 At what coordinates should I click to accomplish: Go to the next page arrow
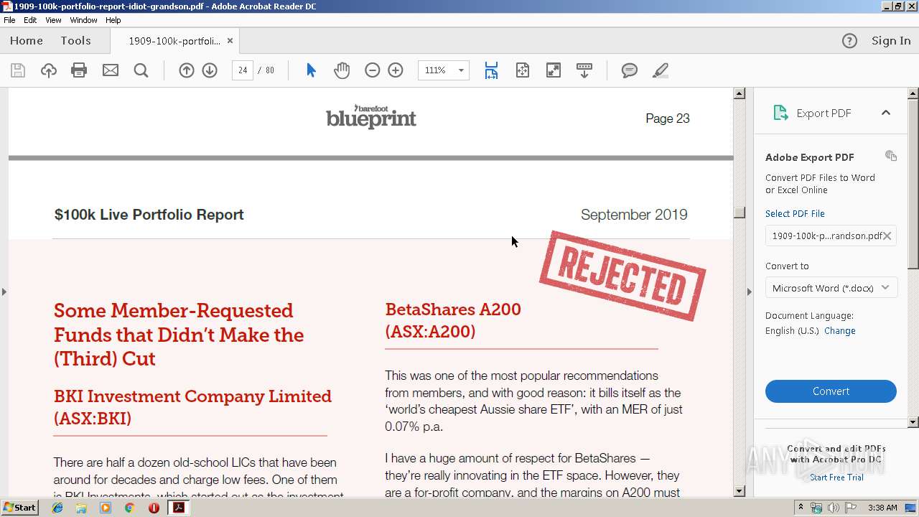click(x=210, y=70)
